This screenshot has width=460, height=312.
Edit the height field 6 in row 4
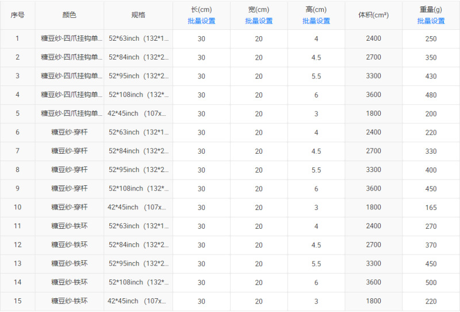click(316, 95)
